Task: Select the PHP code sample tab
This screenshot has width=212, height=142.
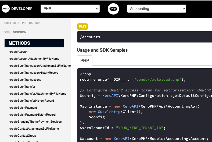Action: pyautogui.click(x=85, y=61)
